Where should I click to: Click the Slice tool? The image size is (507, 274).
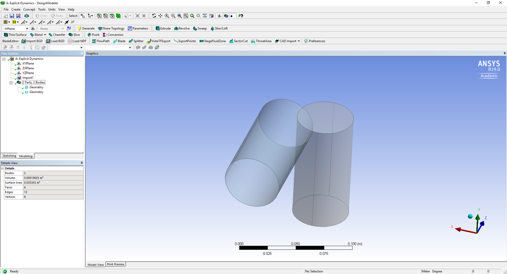tap(74, 35)
